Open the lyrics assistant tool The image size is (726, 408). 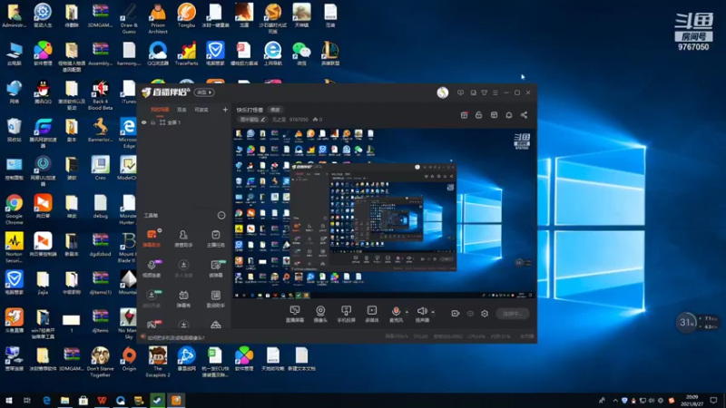[216, 298]
